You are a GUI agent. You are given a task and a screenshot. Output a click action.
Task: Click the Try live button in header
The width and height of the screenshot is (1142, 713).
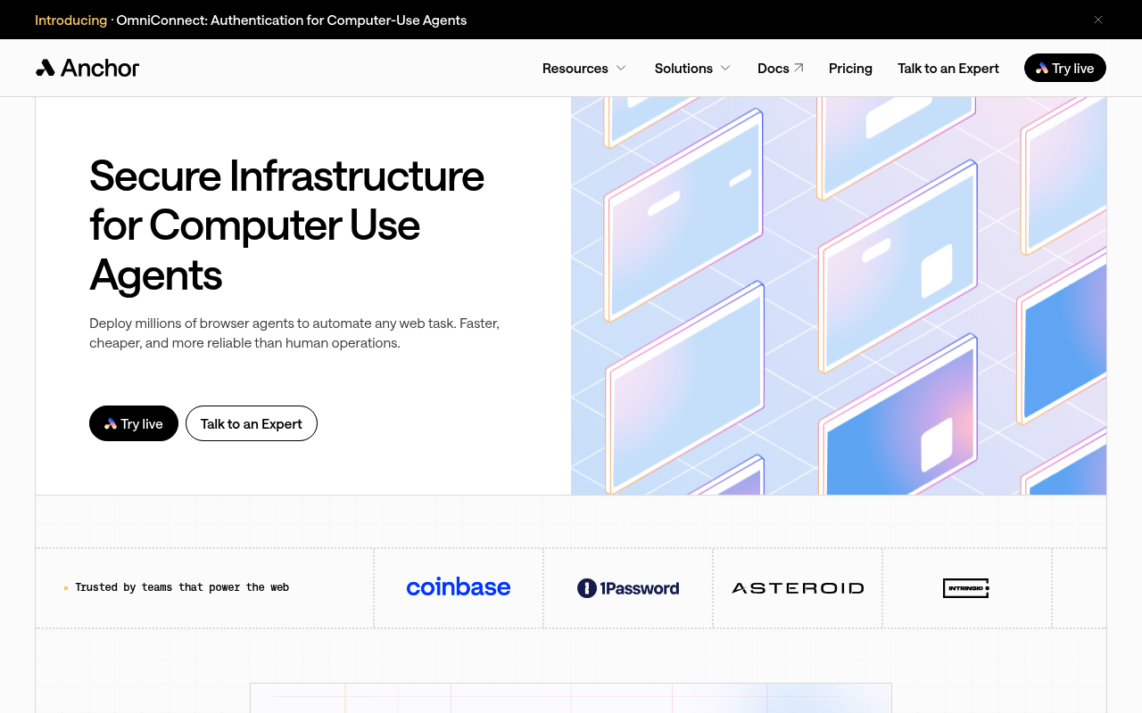[x=1065, y=68]
